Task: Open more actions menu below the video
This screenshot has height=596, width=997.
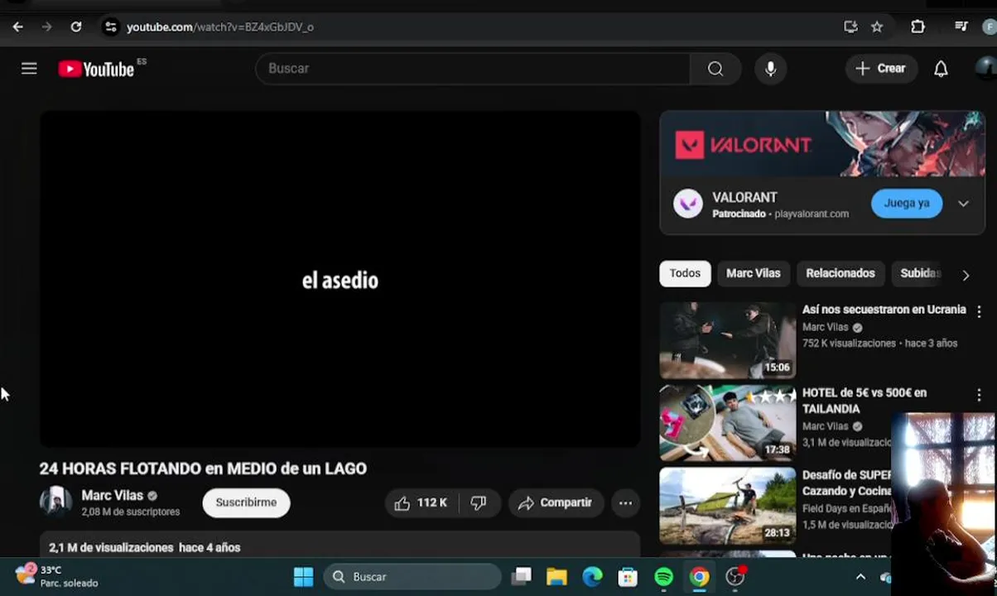Action: coord(625,502)
